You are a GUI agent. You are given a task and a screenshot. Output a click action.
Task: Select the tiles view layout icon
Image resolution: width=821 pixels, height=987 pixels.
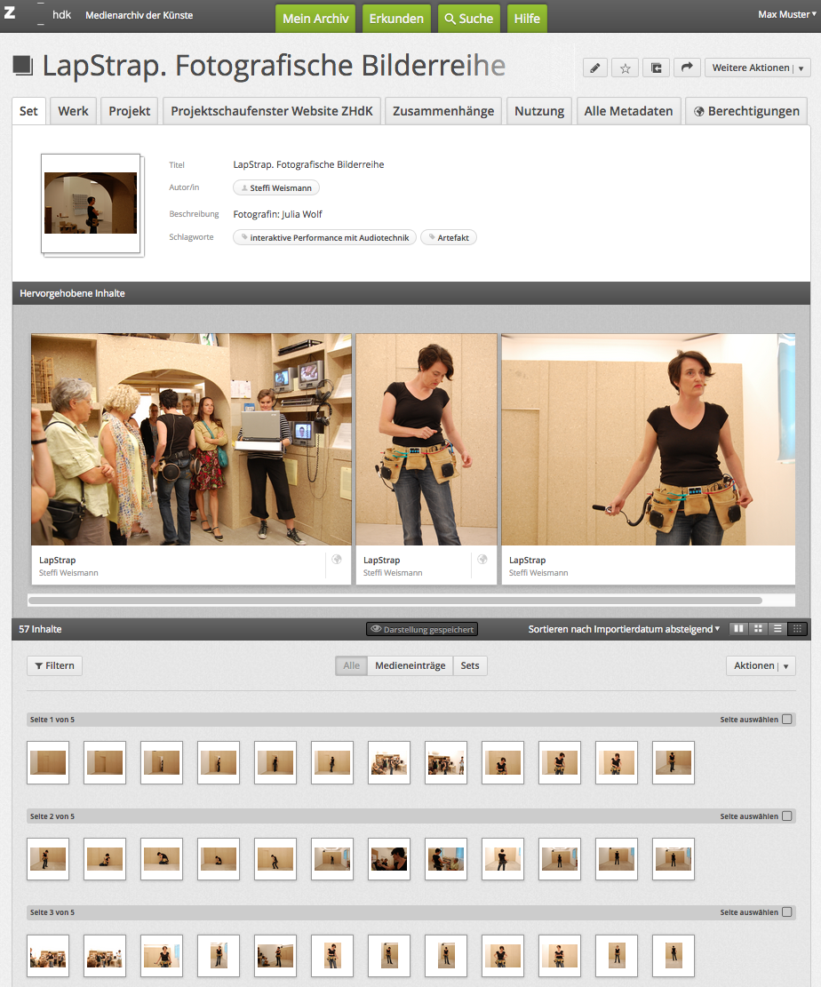coord(738,629)
